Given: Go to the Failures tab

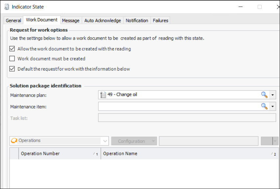Looking at the screenshot, I should click(x=160, y=20).
